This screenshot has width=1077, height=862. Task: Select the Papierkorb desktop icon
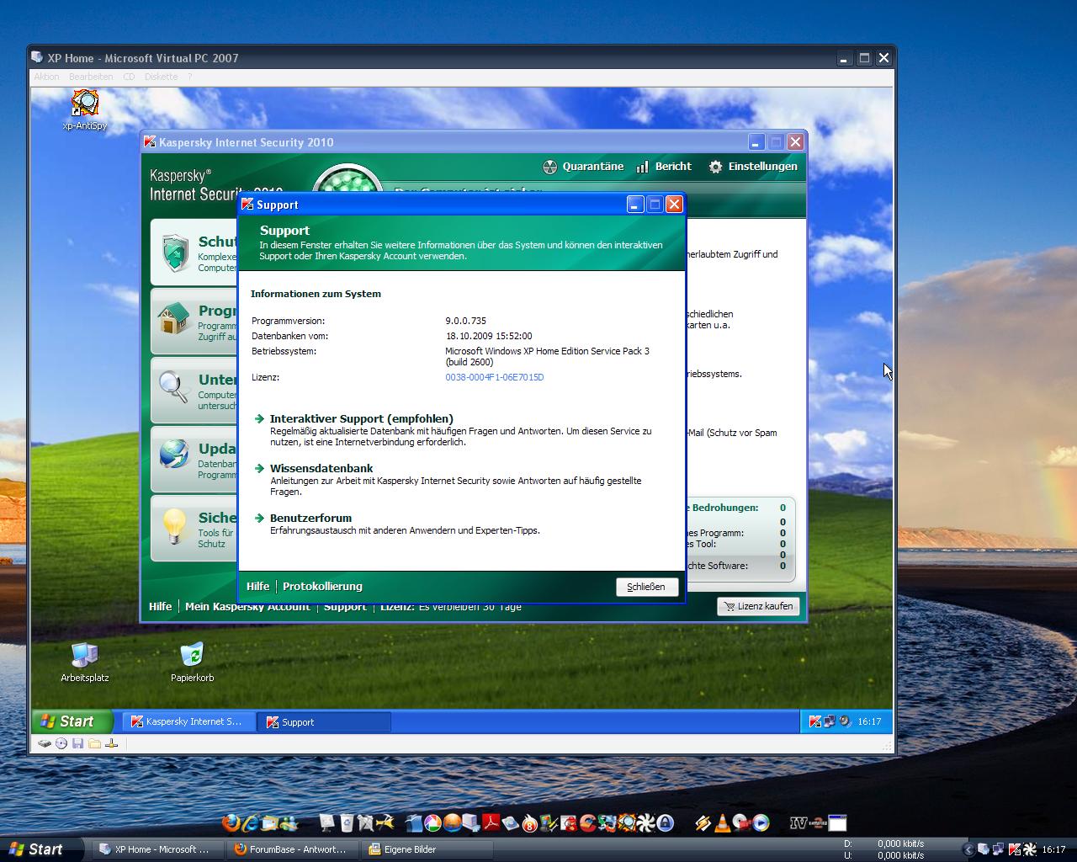coord(192,662)
